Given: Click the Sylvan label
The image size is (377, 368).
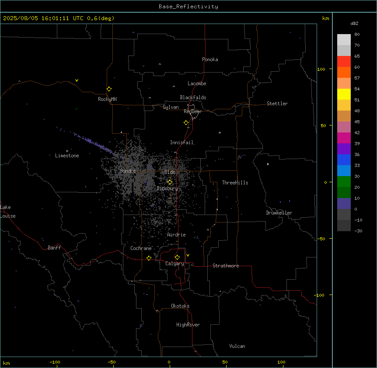Looking at the screenshot, I should pyautogui.click(x=171, y=107).
